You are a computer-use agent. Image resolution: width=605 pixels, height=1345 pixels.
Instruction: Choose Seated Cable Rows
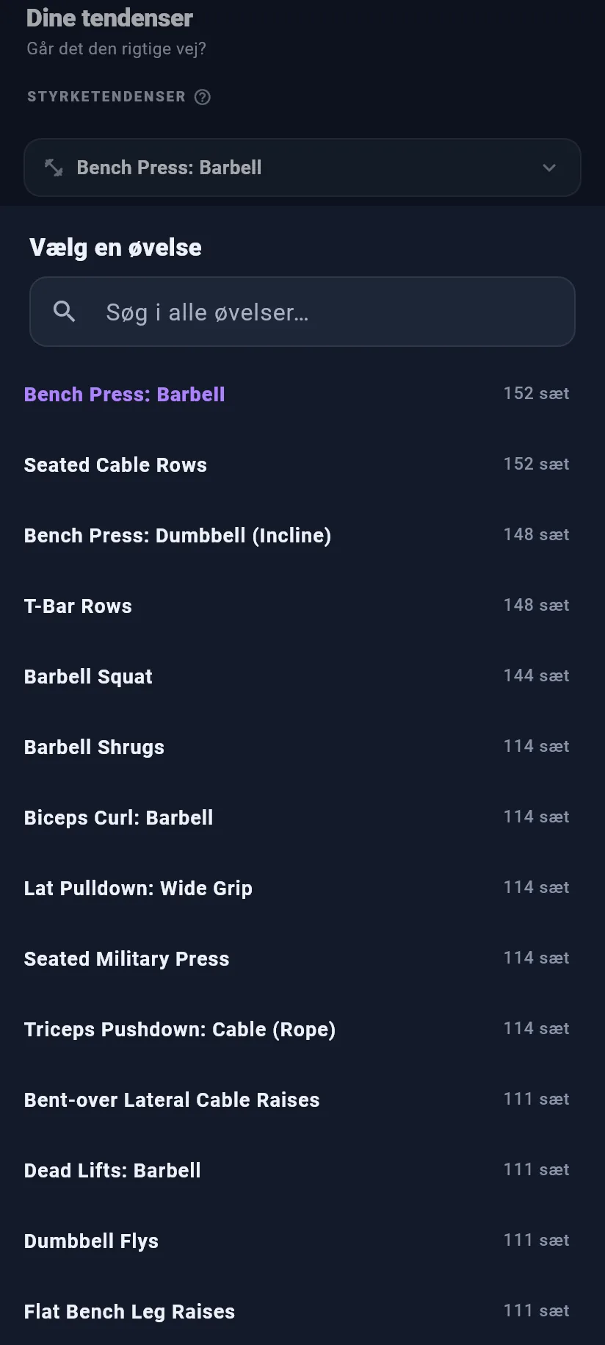tap(302, 465)
